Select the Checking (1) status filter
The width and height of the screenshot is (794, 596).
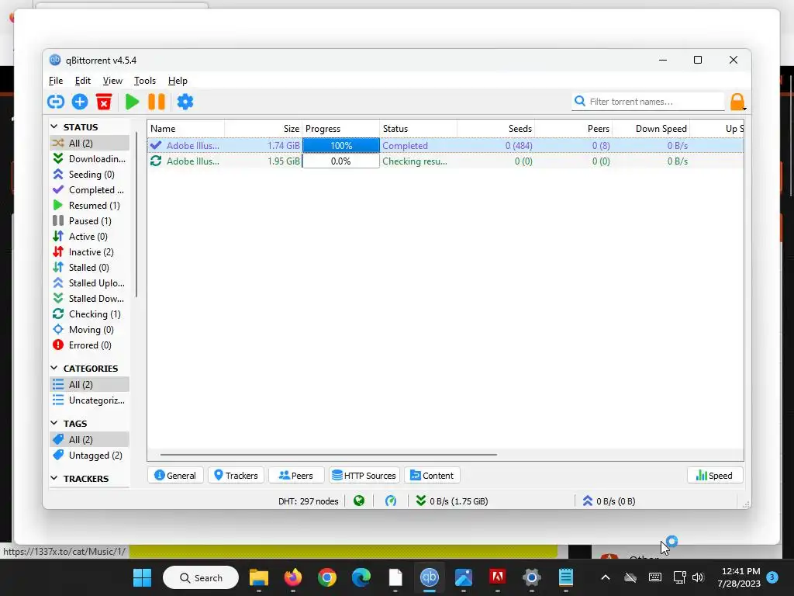(x=90, y=314)
